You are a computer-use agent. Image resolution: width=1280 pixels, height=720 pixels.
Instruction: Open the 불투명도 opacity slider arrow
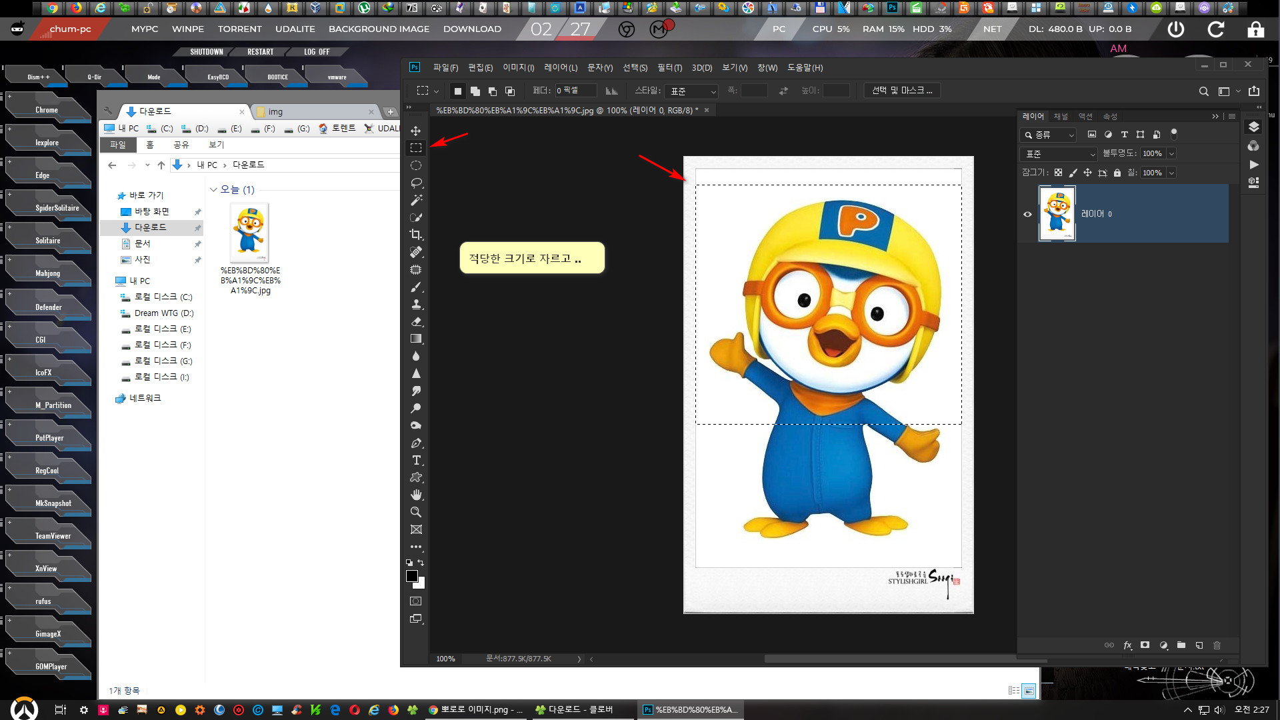(x=1171, y=154)
